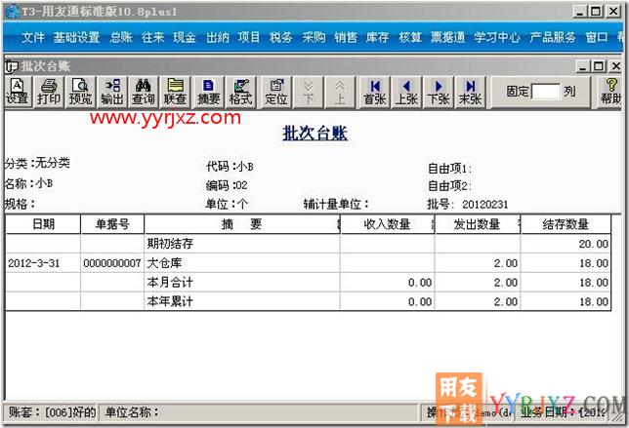Open the 学习中心 menu

point(497,37)
